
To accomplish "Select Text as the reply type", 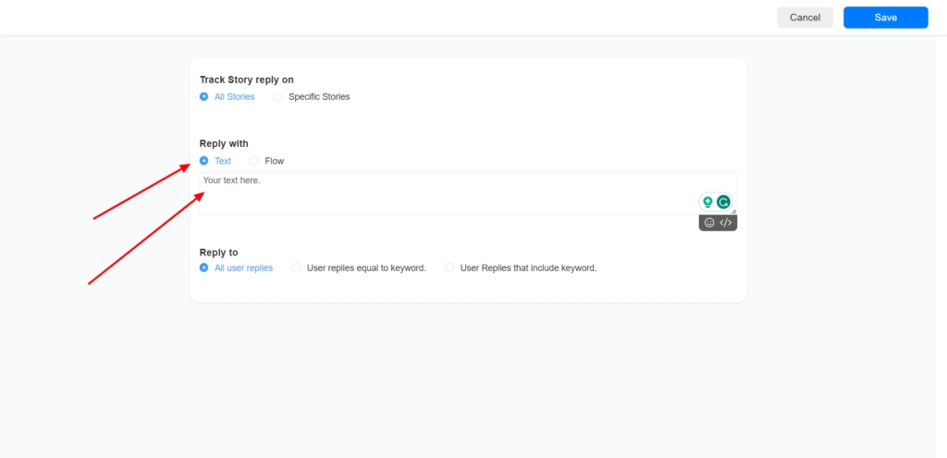I will (204, 161).
